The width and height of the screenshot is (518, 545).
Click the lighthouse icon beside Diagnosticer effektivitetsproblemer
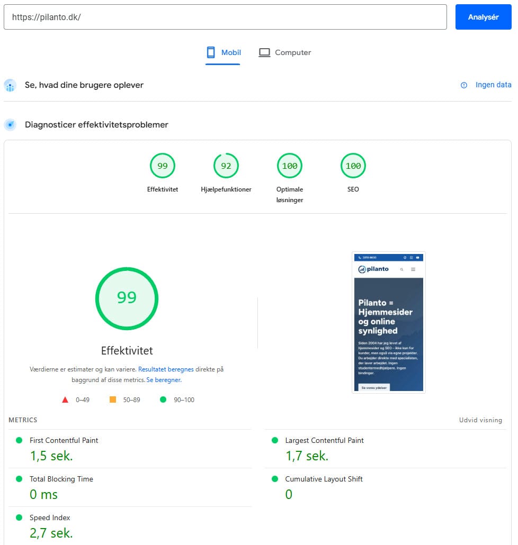(x=10, y=124)
